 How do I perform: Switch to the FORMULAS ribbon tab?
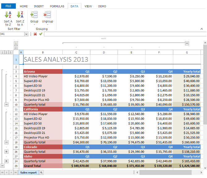click(x=57, y=6)
